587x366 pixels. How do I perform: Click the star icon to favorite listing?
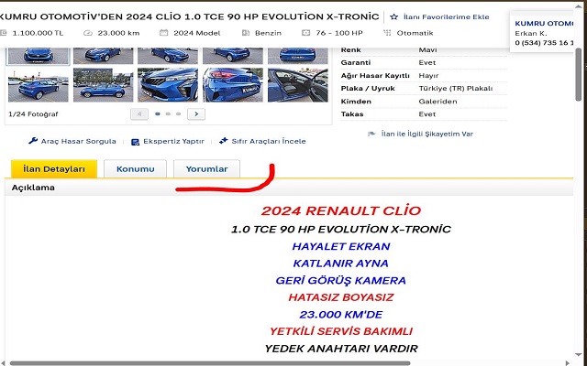pyautogui.click(x=393, y=16)
